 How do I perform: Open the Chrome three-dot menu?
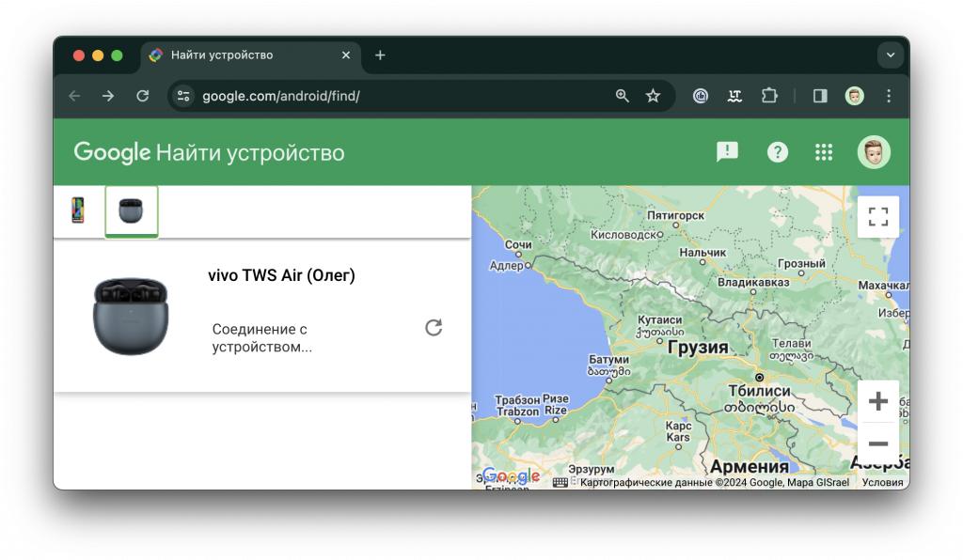[x=889, y=96]
